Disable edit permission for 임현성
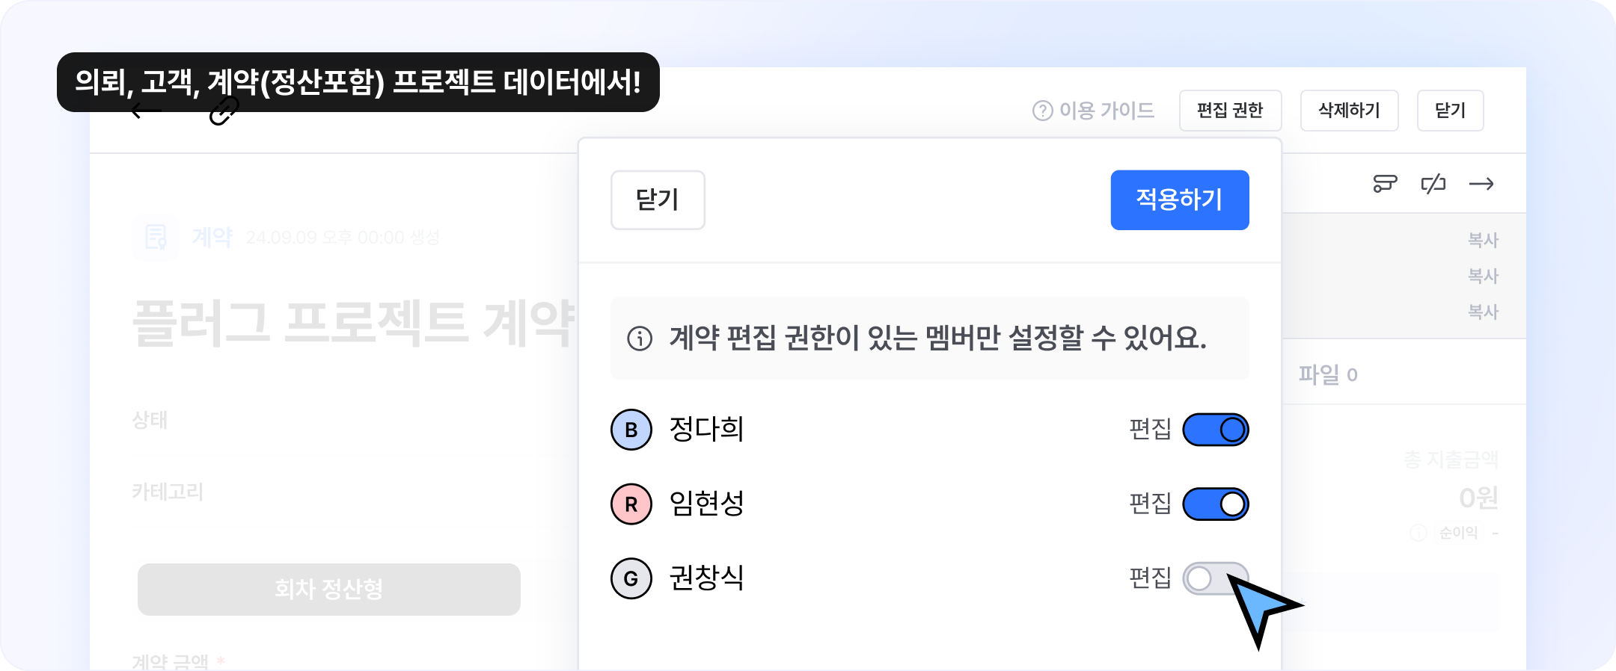The height and width of the screenshot is (671, 1616). click(1215, 504)
